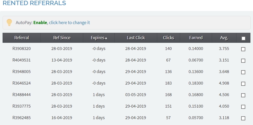Click referral name R3908320
The width and height of the screenshot is (253, 125).
click(x=21, y=48)
